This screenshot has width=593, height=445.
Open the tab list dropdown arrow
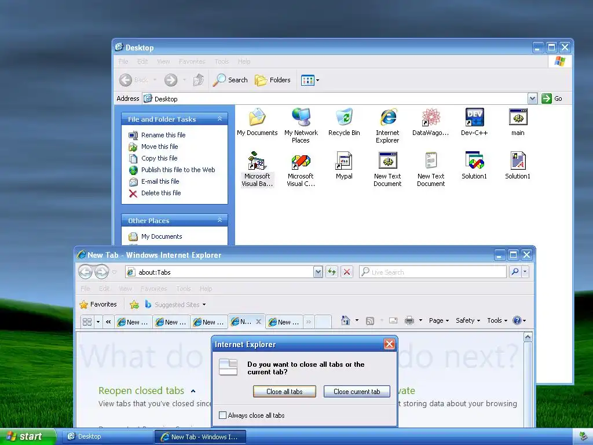[98, 322]
